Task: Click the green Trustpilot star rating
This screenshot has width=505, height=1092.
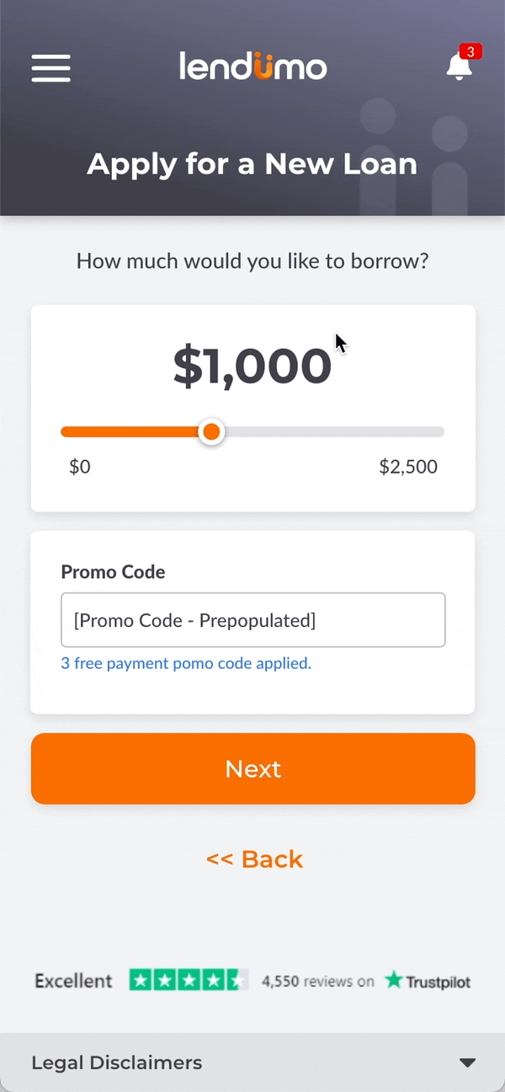Action: (189, 980)
